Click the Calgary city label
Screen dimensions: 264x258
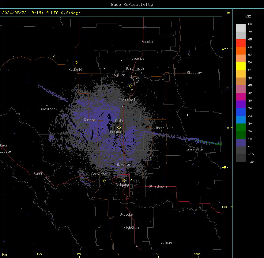[122, 185]
